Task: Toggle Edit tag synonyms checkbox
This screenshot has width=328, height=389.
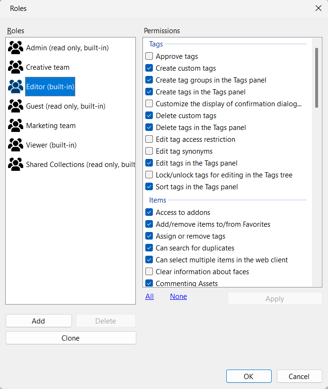Action: pyautogui.click(x=150, y=151)
